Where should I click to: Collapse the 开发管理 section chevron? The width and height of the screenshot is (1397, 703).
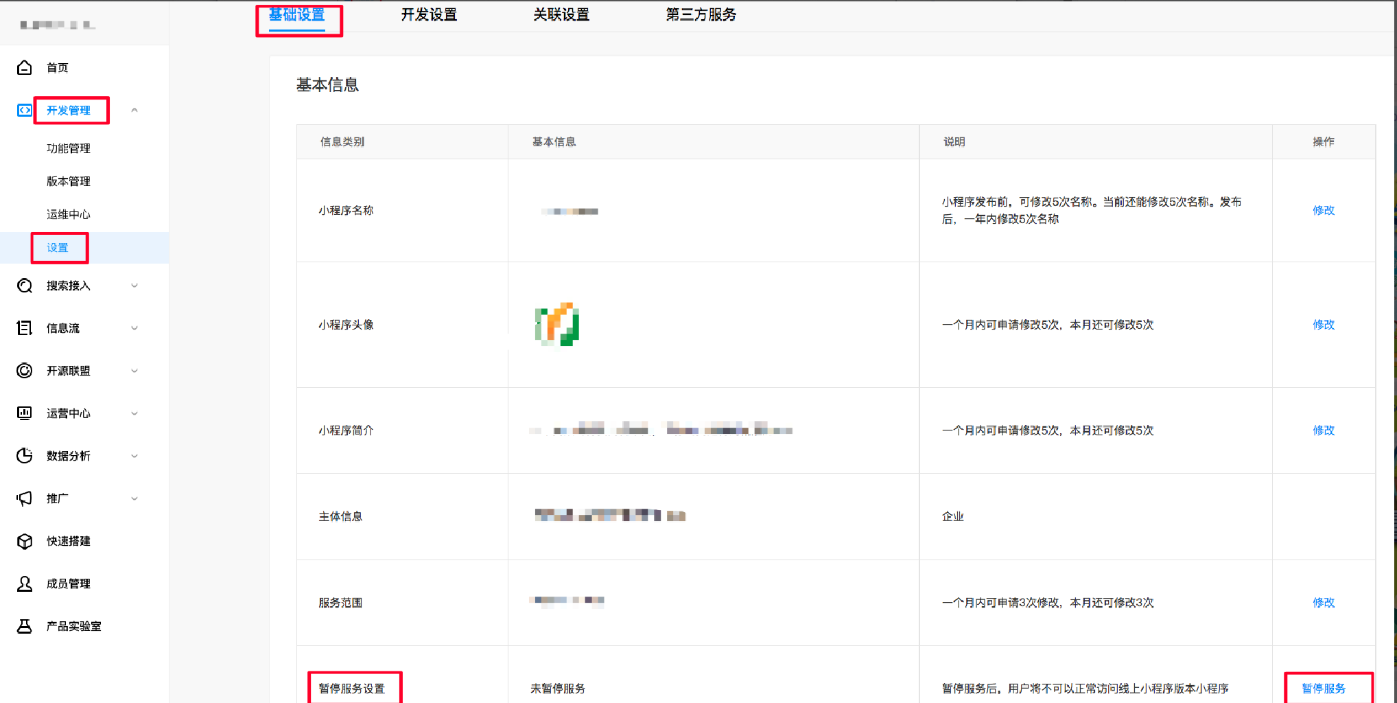134,110
